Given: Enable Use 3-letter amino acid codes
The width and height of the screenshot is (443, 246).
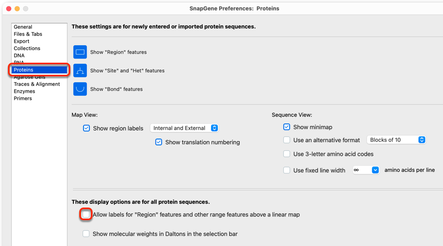Looking at the screenshot, I should click(287, 154).
